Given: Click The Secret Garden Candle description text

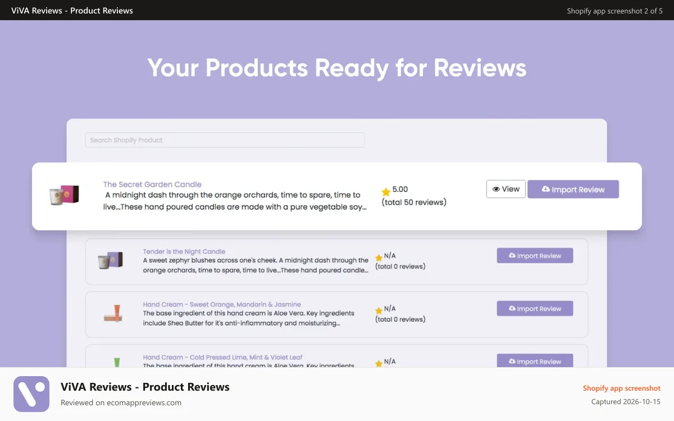Looking at the screenshot, I should (x=235, y=200).
